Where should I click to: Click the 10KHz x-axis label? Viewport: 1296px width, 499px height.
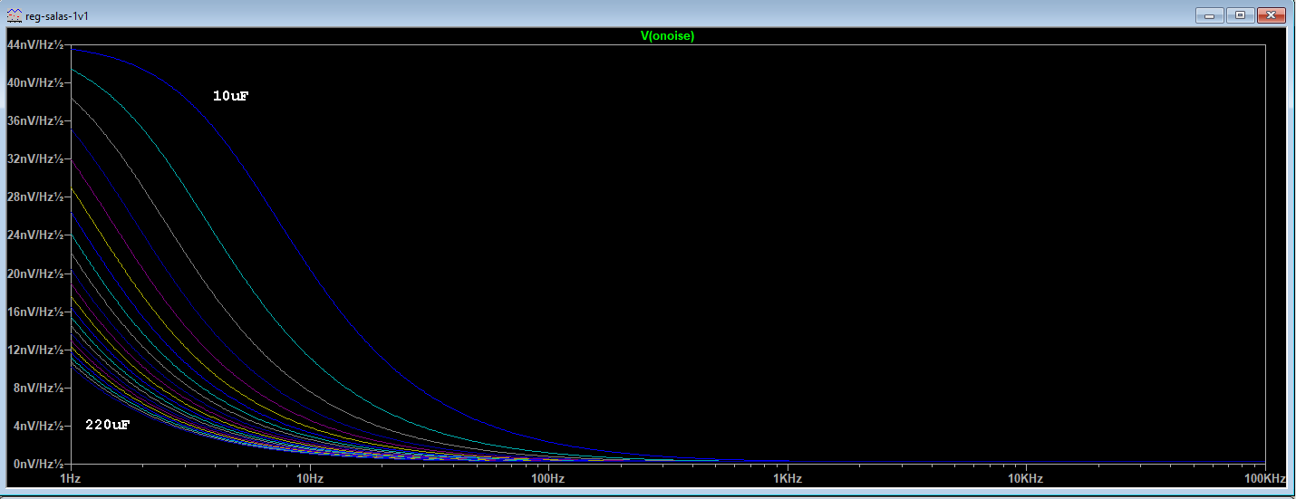coord(1026,478)
